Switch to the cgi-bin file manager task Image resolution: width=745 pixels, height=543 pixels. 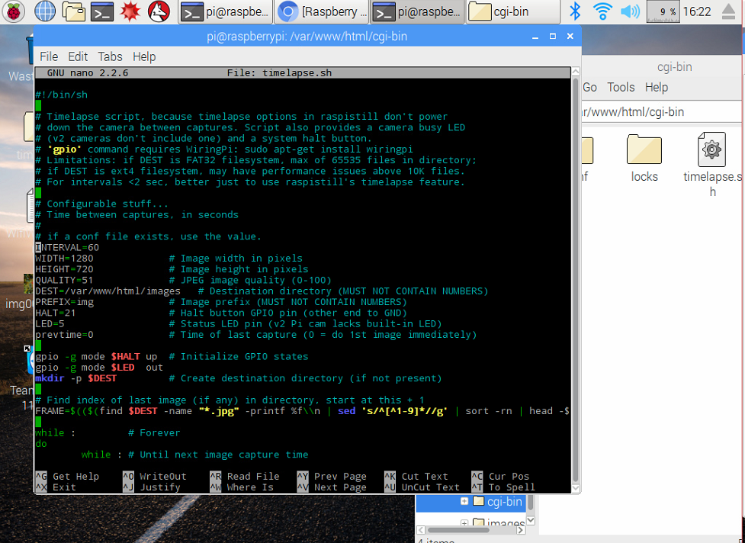pos(513,12)
